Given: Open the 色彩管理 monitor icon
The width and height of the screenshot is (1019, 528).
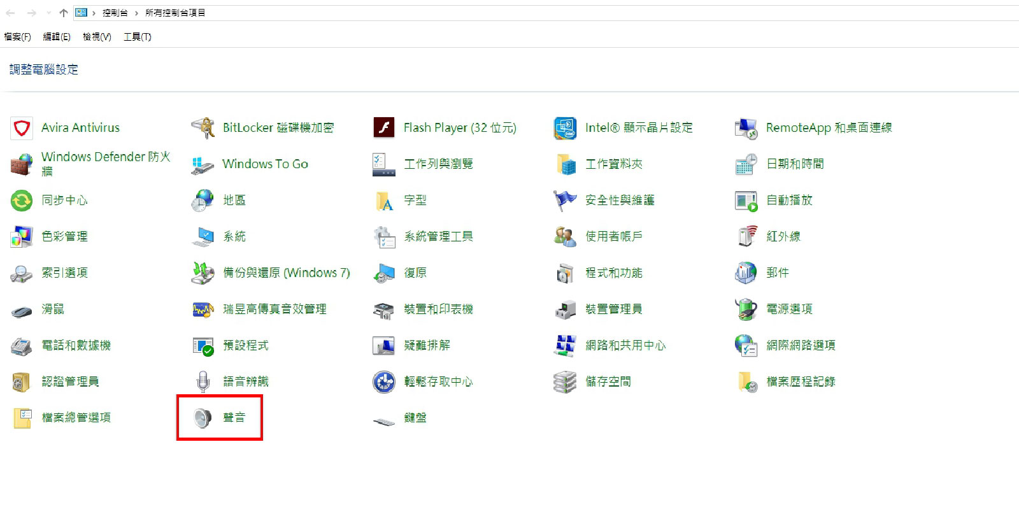Looking at the screenshot, I should coord(22,237).
